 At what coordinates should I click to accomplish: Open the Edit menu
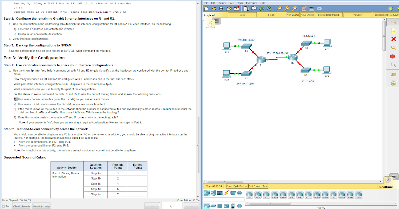[x=213, y=3]
